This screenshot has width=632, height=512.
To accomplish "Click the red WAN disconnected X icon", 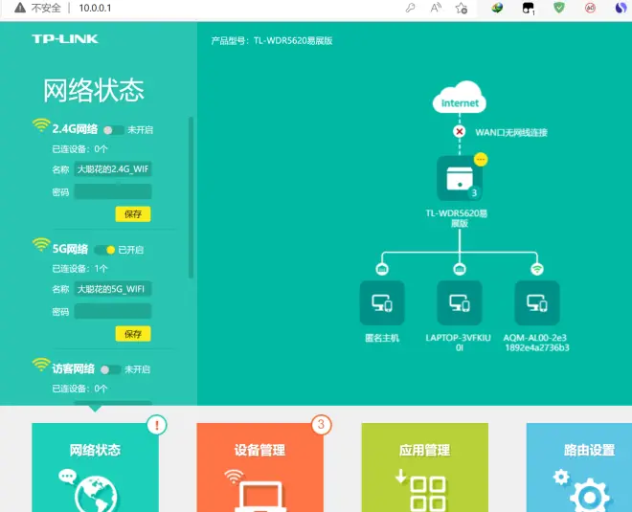I will pyautogui.click(x=459, y=131).
